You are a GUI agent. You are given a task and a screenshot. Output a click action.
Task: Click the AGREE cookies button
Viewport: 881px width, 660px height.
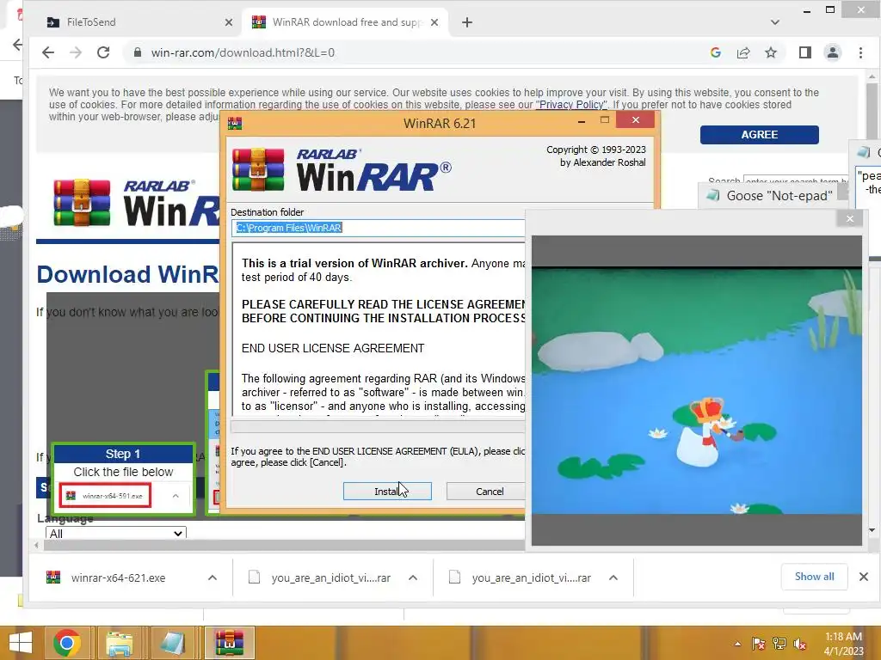(x=759, y=135)
